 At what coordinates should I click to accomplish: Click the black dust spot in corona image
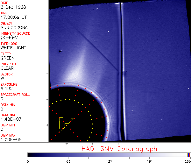60,51
